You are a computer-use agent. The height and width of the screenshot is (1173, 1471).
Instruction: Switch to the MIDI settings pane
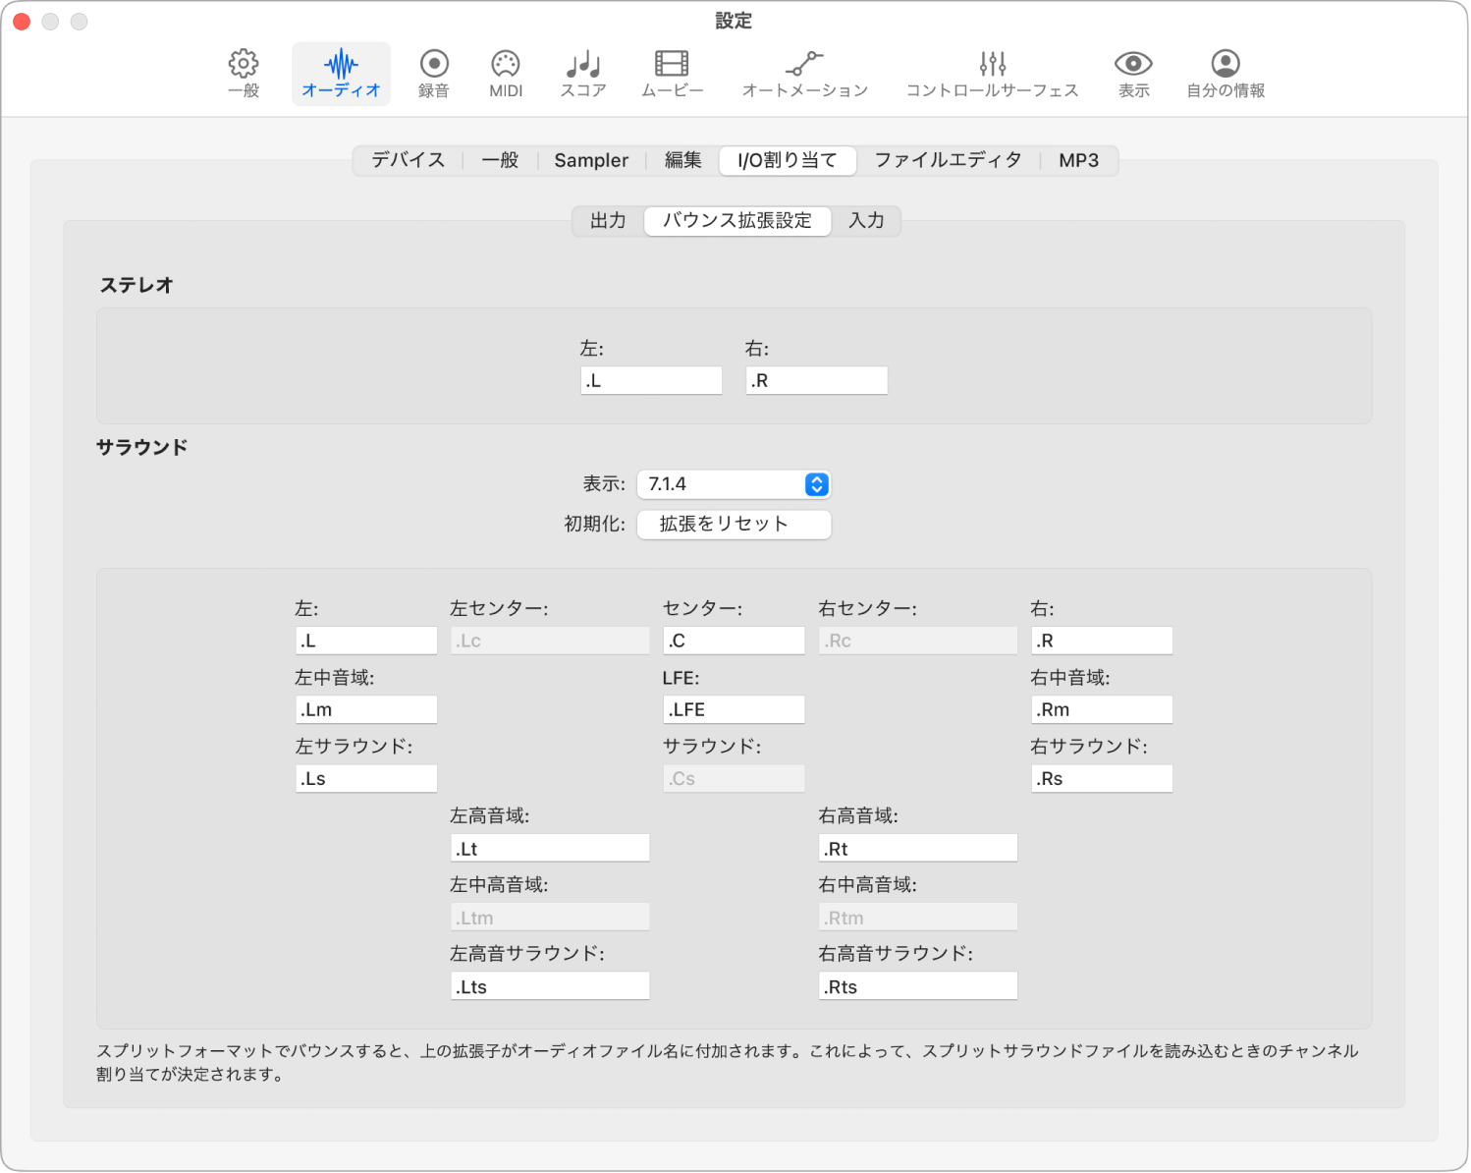coord(504,73)
